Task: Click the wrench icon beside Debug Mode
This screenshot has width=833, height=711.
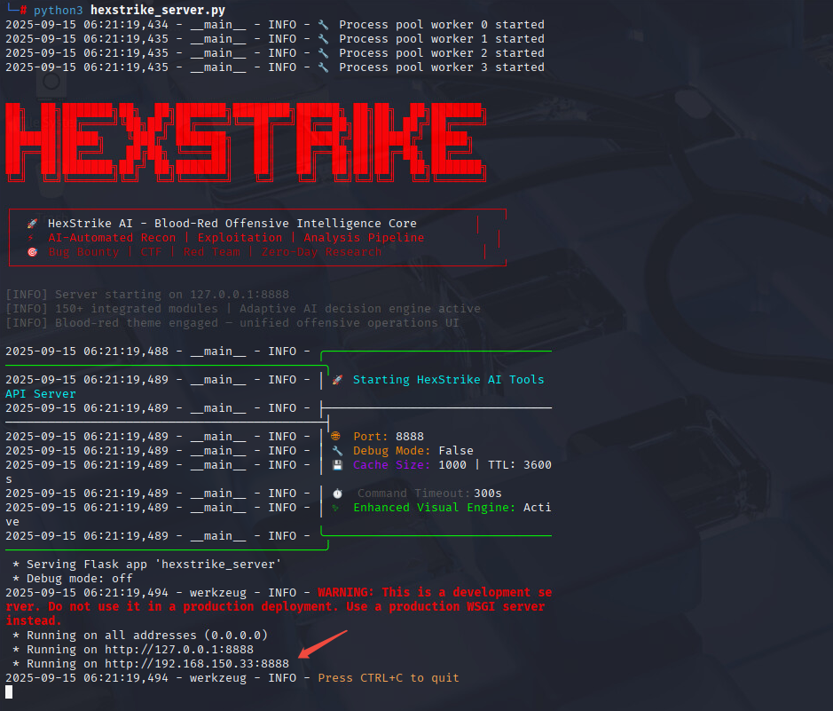Action: (337, 451)
